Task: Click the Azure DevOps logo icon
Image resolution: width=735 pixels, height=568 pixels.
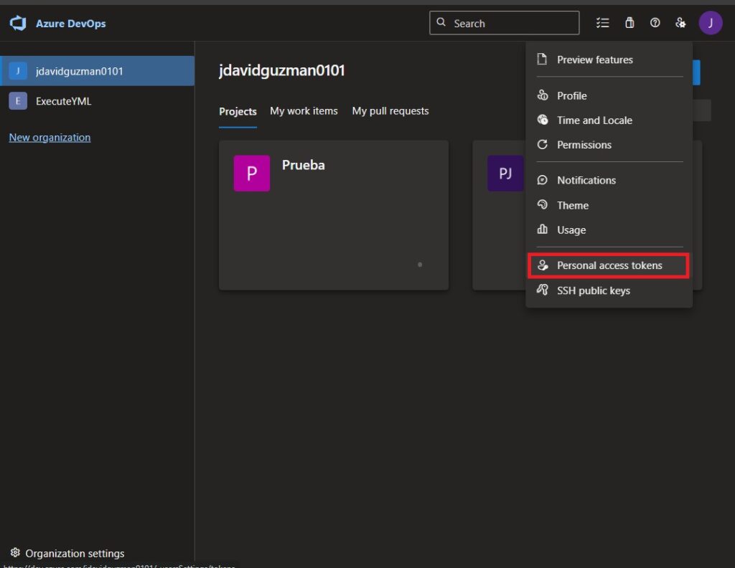Action: (18, 24)
